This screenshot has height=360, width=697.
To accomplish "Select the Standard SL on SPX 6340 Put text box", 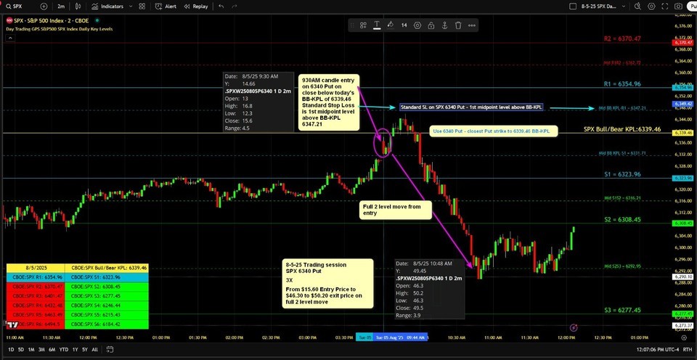I will pos(471,107).
